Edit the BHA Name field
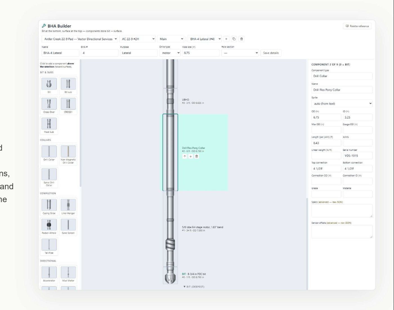 pos(61,53)
